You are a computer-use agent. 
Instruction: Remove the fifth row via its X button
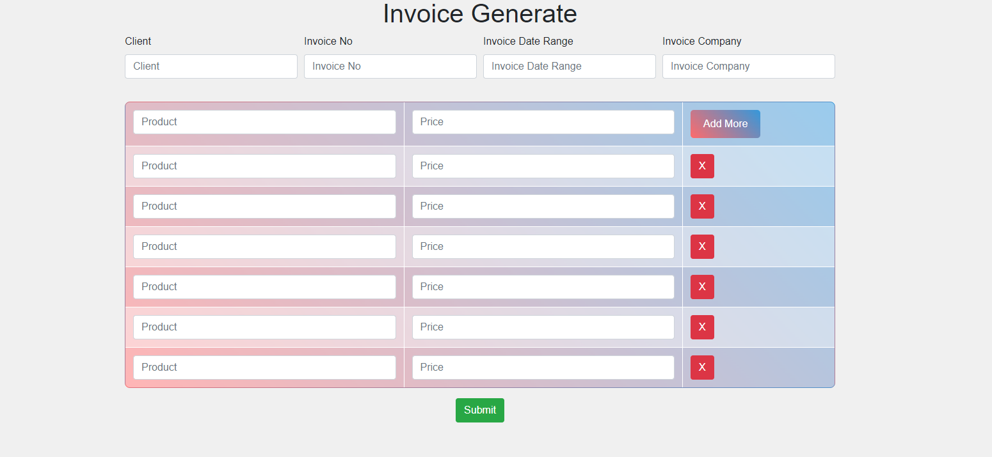tap(702, 287)
